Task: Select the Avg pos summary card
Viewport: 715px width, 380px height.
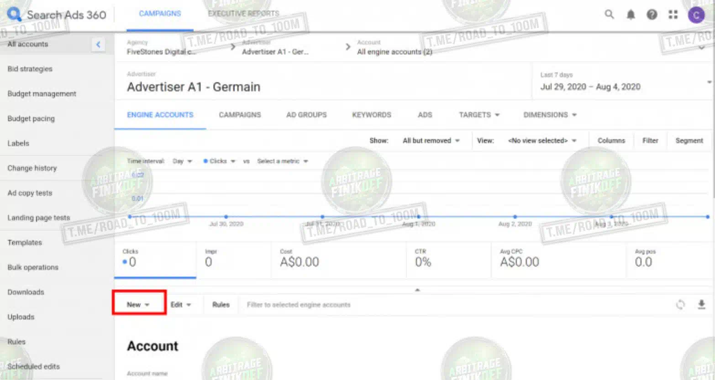Action: point(670,260)
